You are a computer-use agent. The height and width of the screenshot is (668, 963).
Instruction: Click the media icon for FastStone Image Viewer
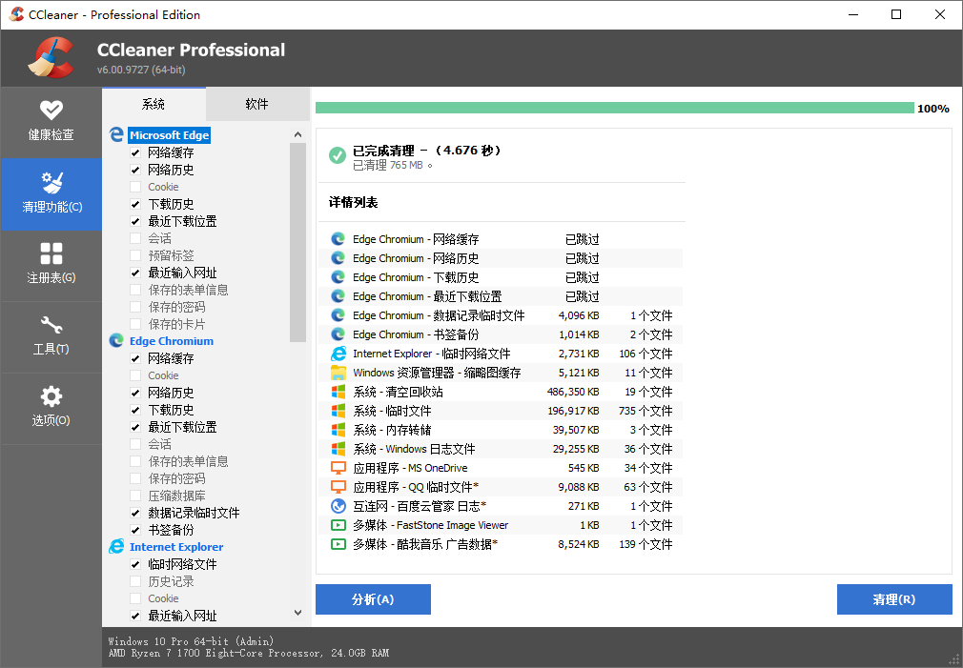[338, 525]
